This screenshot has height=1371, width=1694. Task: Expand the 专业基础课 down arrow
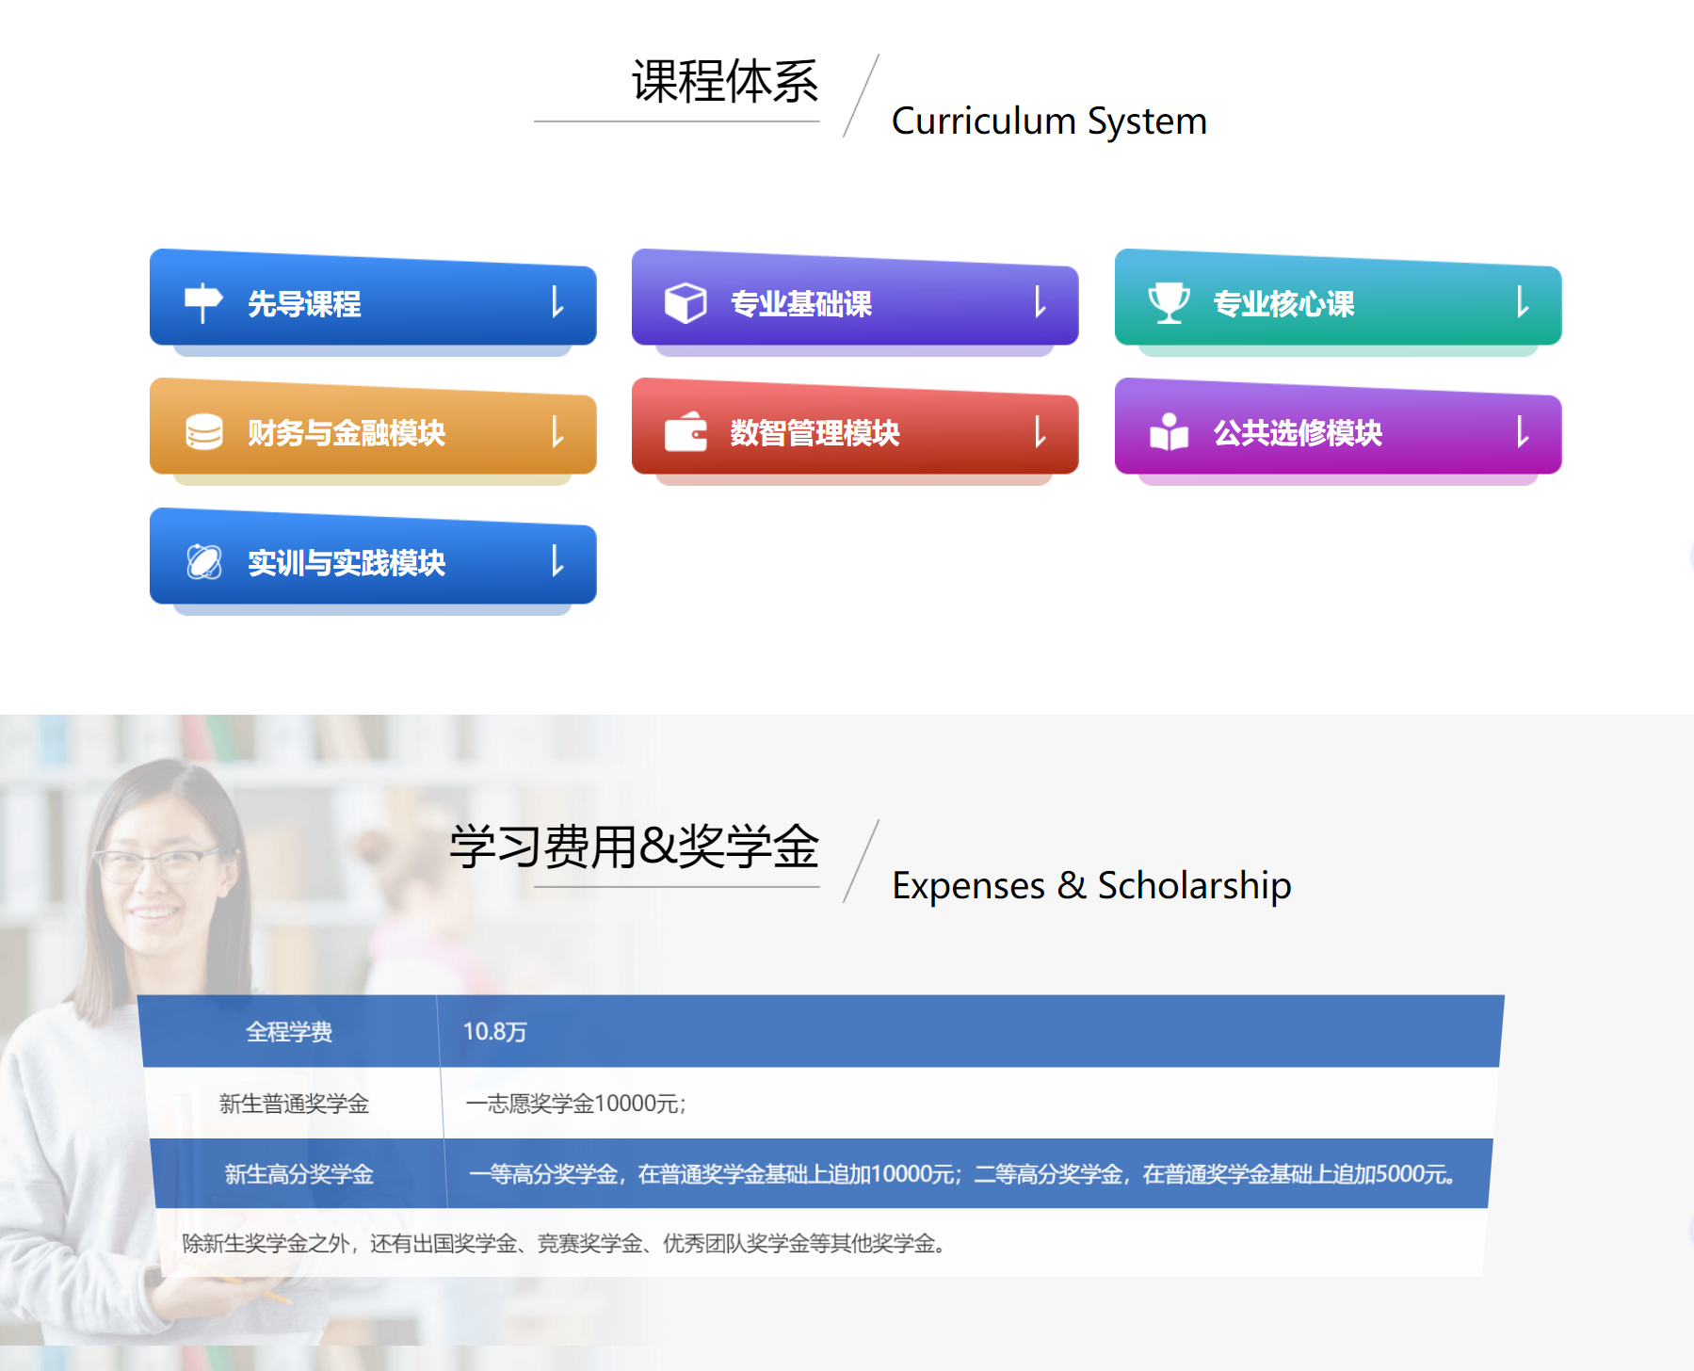coord(1040,301)
